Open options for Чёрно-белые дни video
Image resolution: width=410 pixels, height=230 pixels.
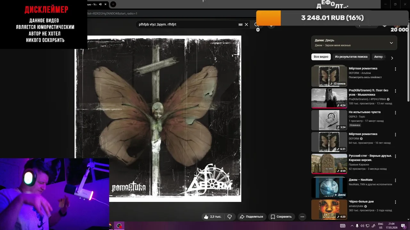point(395,202)
